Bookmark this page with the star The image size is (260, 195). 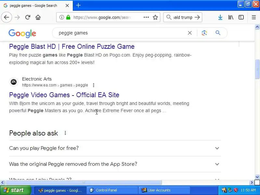point(155,17)
